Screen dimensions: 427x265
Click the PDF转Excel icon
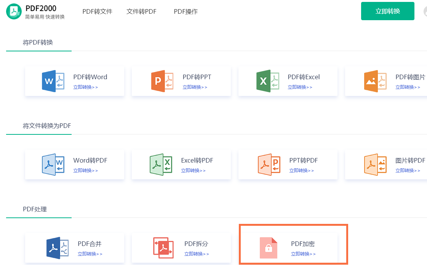tap(268, 81)
